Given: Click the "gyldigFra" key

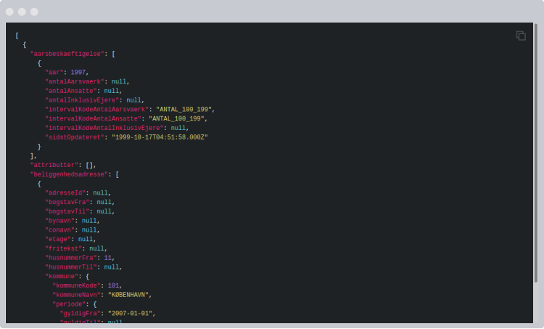Looking at the screenshot, I should point(80,313).
